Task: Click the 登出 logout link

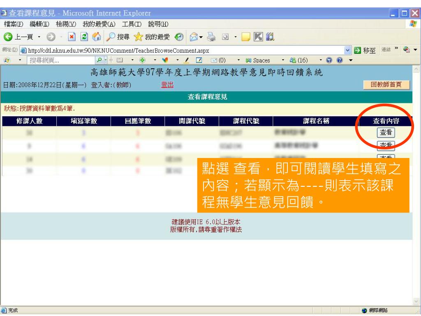Action: pos(167,85)
